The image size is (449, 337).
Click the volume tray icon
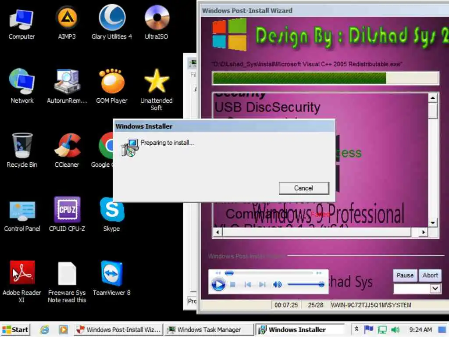click(395, 330)
